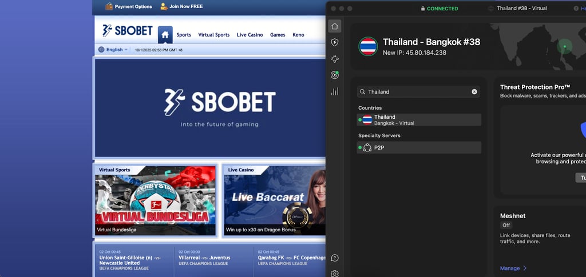Click the SBOBET main banner
The image size is (586, 277).
[210, 108]
